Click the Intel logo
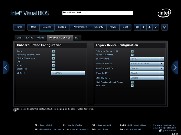Image resolution: width=181 pixels, height=135 pixels. (x=164, y=13)
